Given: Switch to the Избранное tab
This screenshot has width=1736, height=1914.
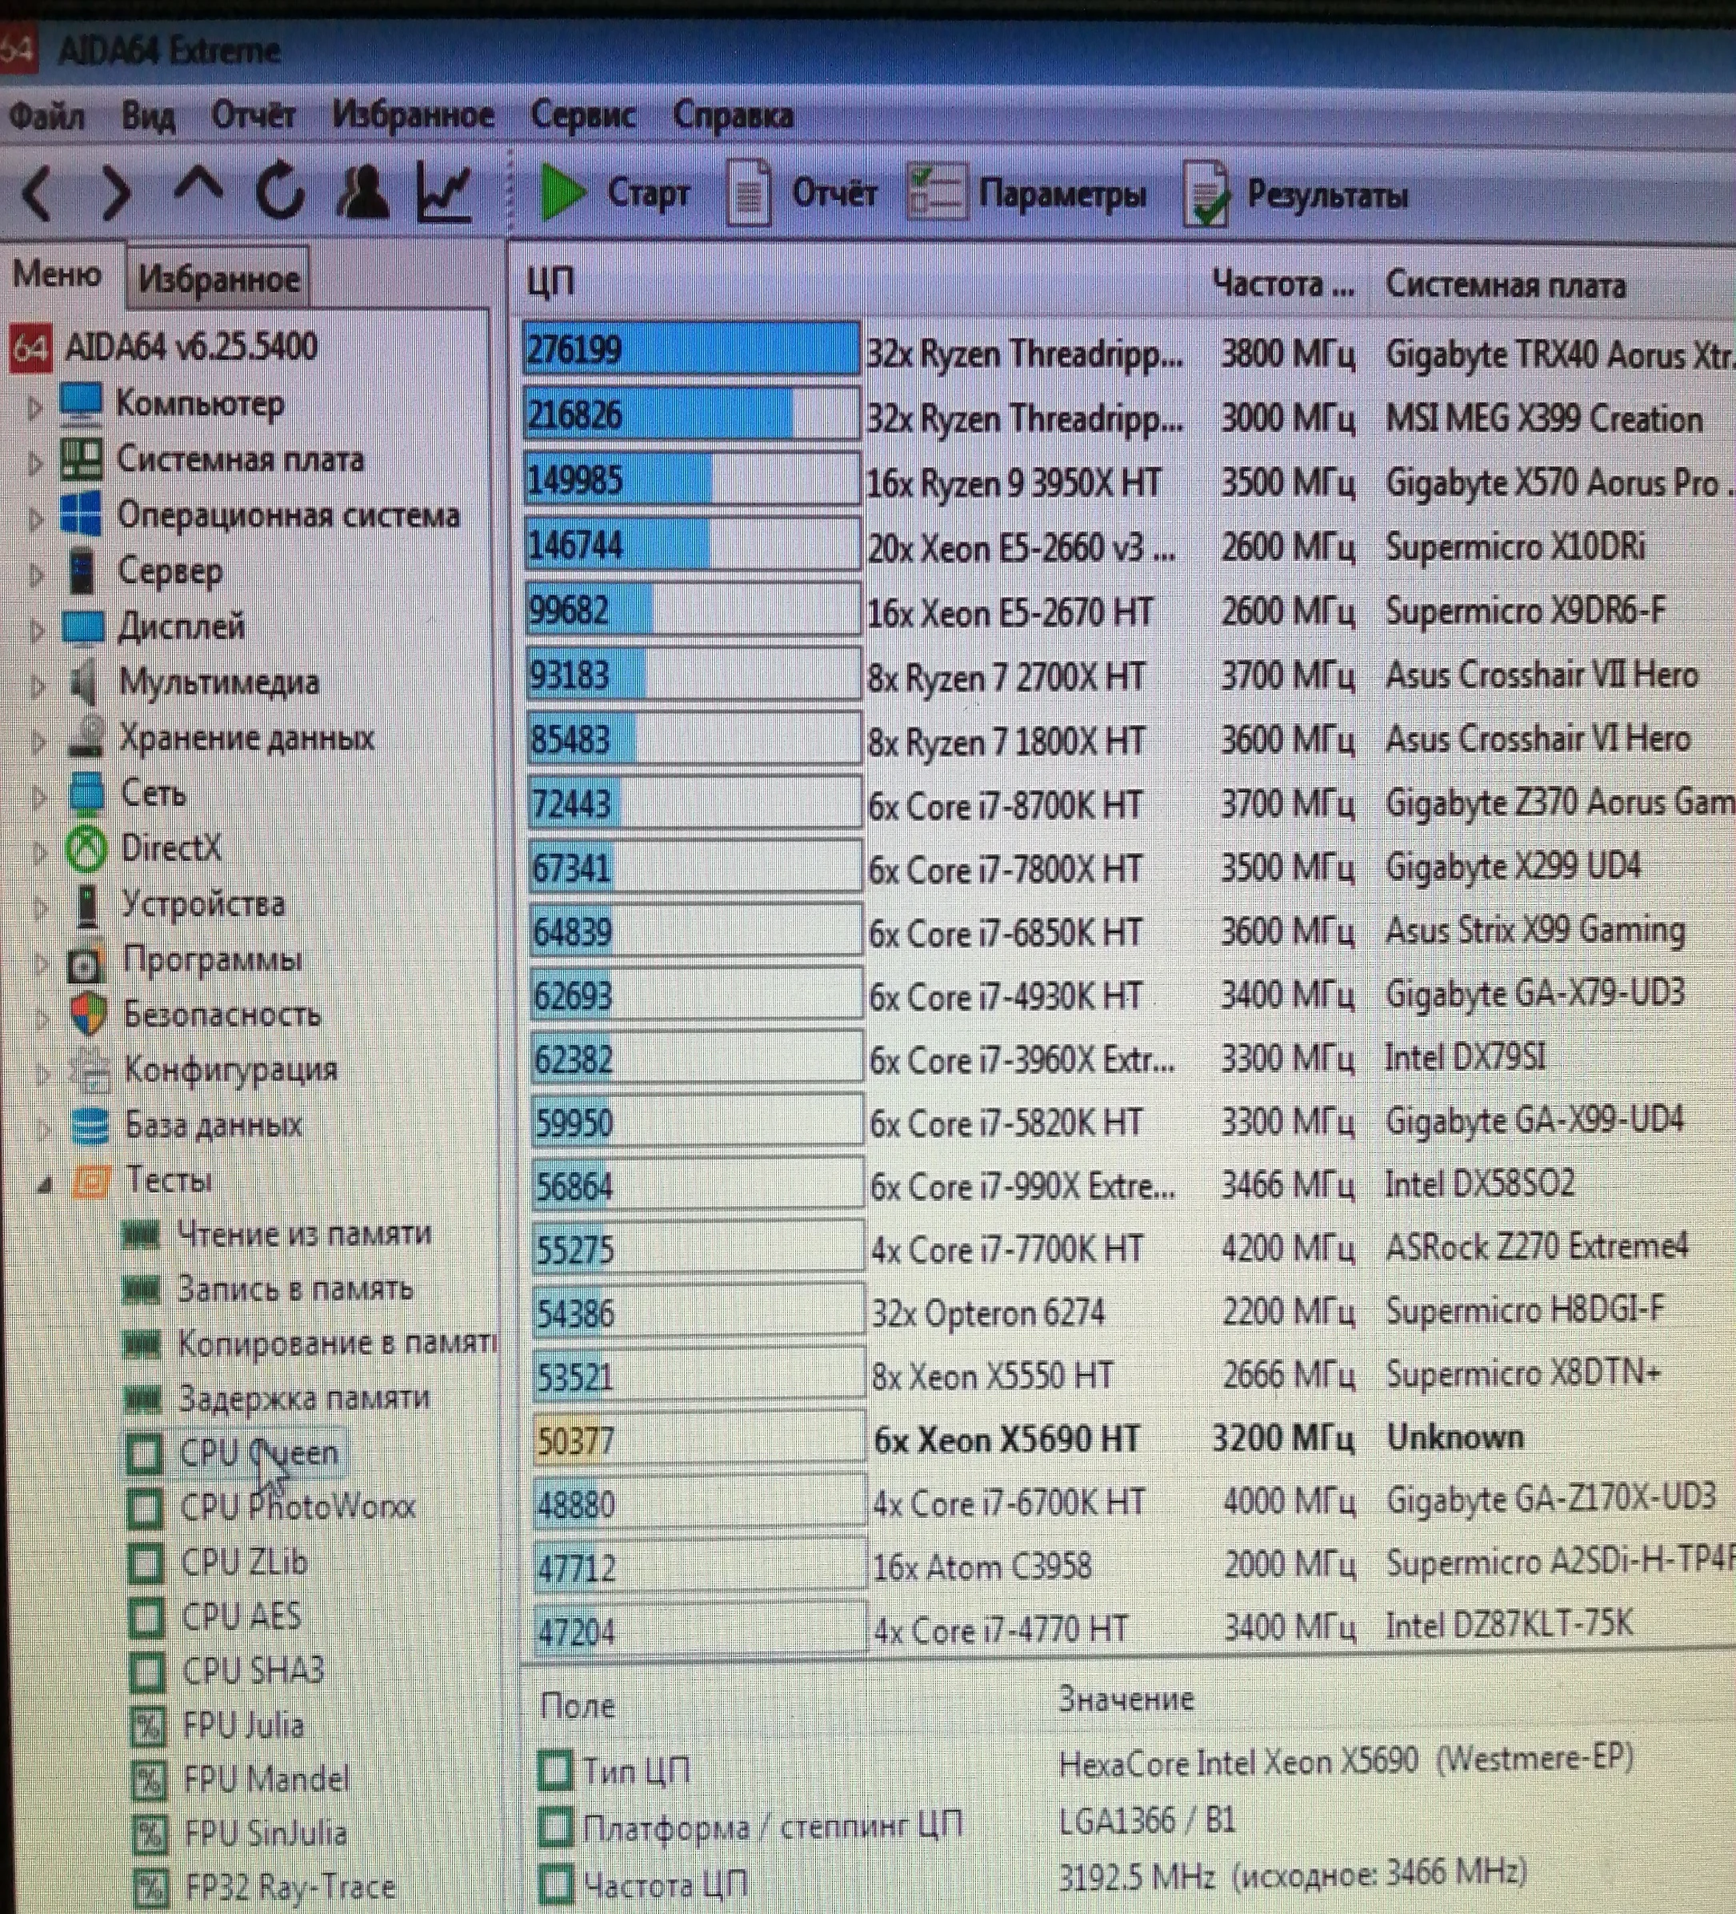Looking at the screenshot, I should pos(218,279).
